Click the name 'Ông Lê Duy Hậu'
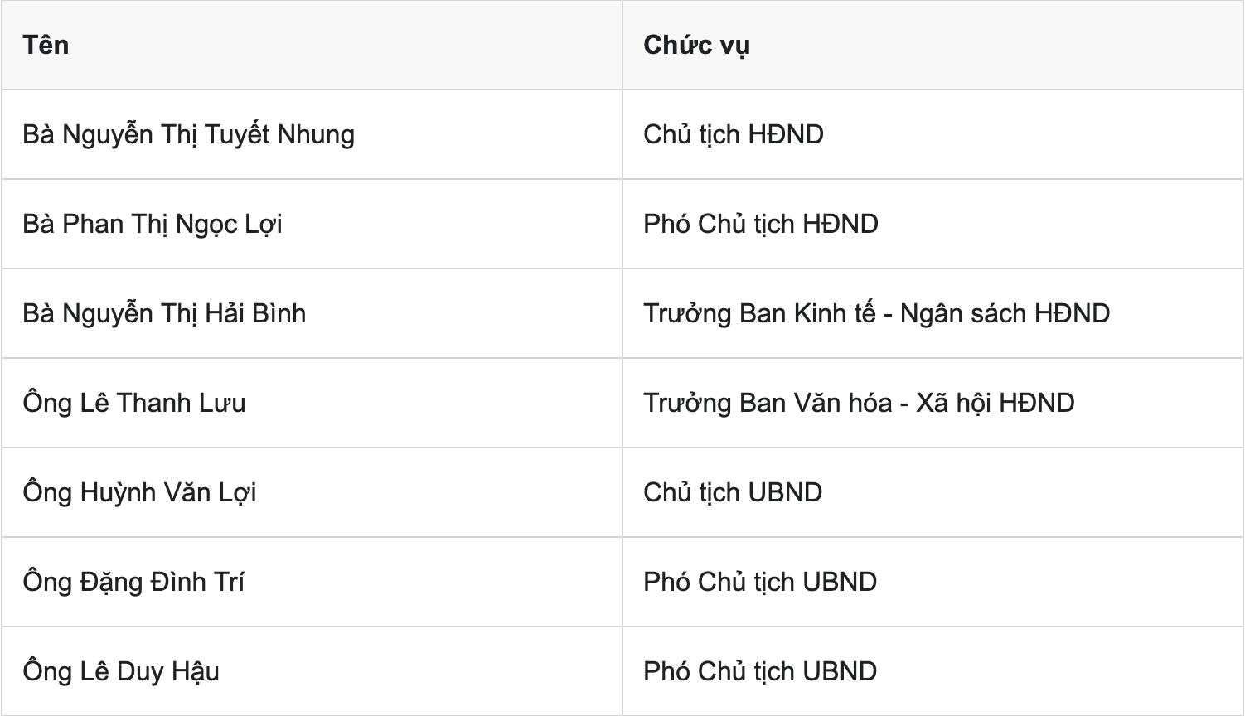Screen dimensions: 1245x716 point(121,671)
